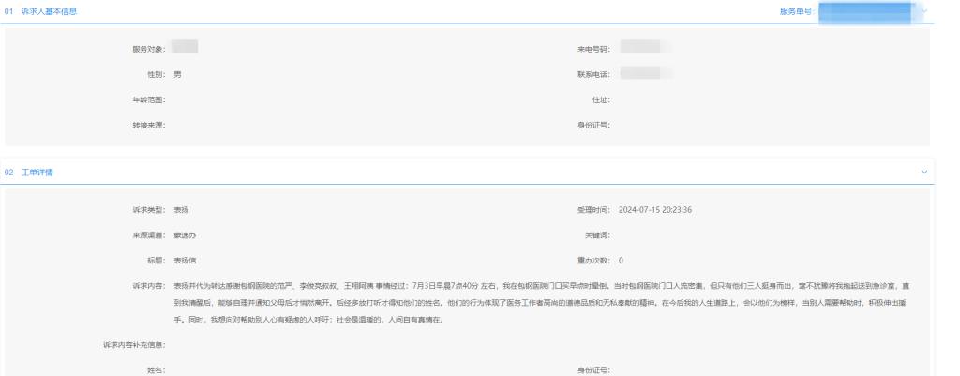Click the 诉求类型 value 表扬
Screen dimensions: 960x376
[181, 209]
